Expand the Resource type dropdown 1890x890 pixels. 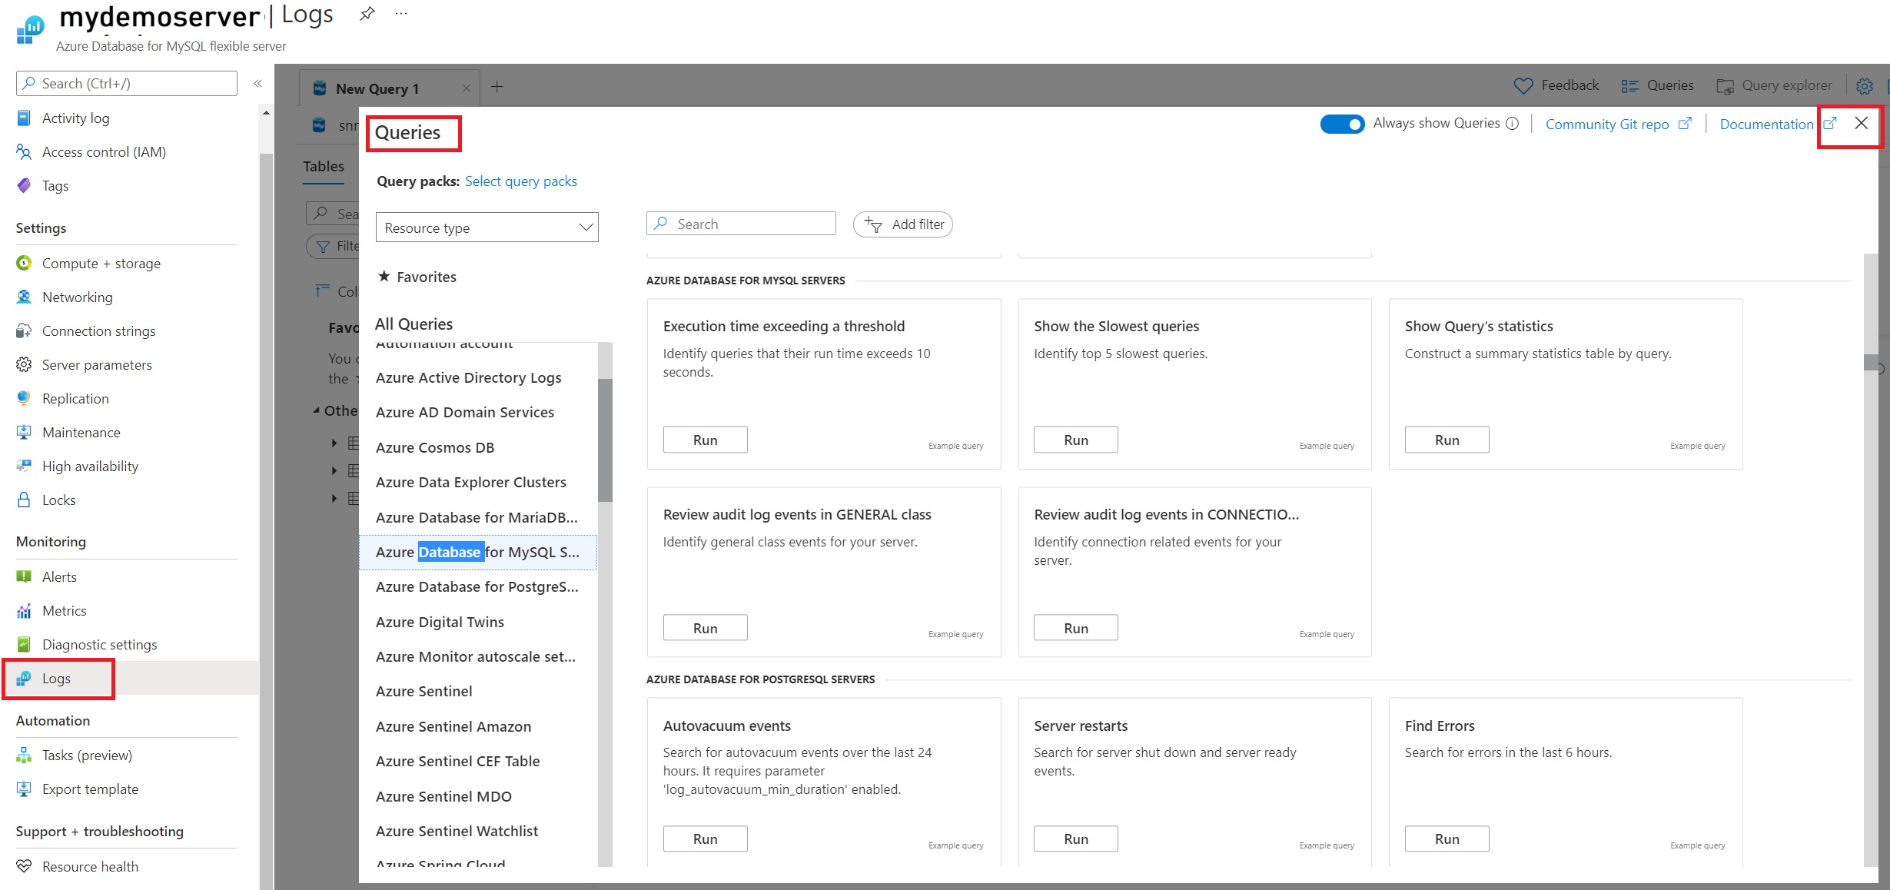pyautogui.click(x=487, y=228)
